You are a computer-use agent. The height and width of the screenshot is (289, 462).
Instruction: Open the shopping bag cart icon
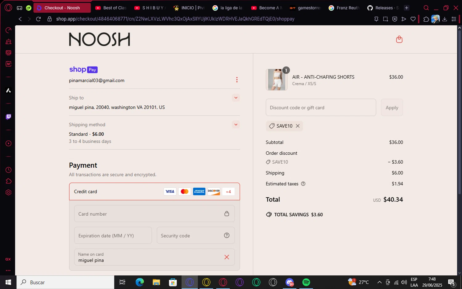399,39
